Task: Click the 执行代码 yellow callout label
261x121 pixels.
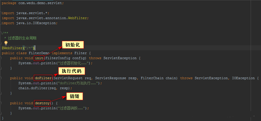Action: tap(71, 71)
